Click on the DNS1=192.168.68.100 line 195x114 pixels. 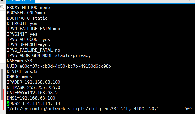[31, 98]
